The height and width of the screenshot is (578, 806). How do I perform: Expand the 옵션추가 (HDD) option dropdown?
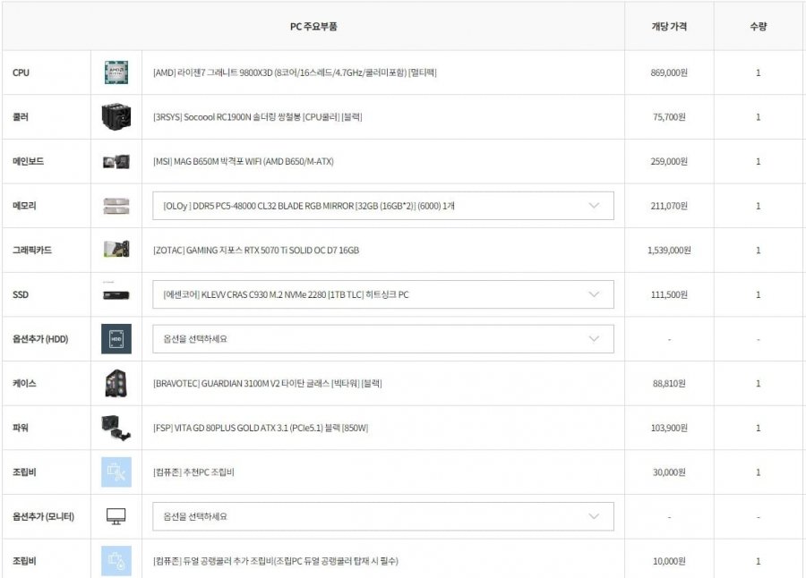point(383,338)
